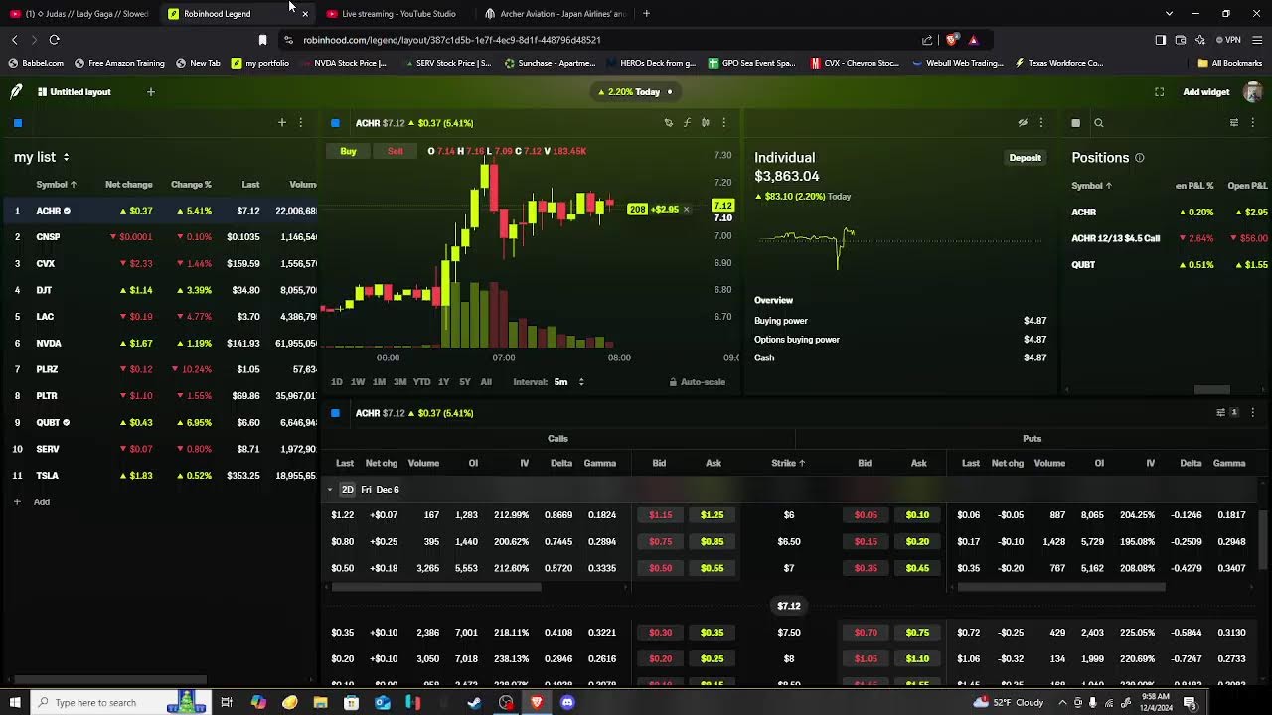Open the Steam icon in the taskbar
The image size is (1272, 715).
pos(474,703)
